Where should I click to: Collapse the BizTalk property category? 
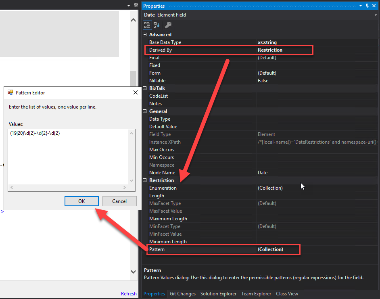(145, 88)
